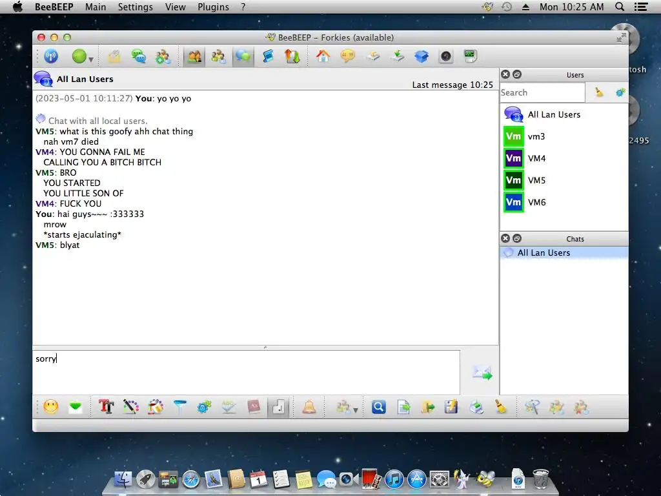
Task: Clear messages with bottom toolbar broom
Action: (x=501, y=407)
